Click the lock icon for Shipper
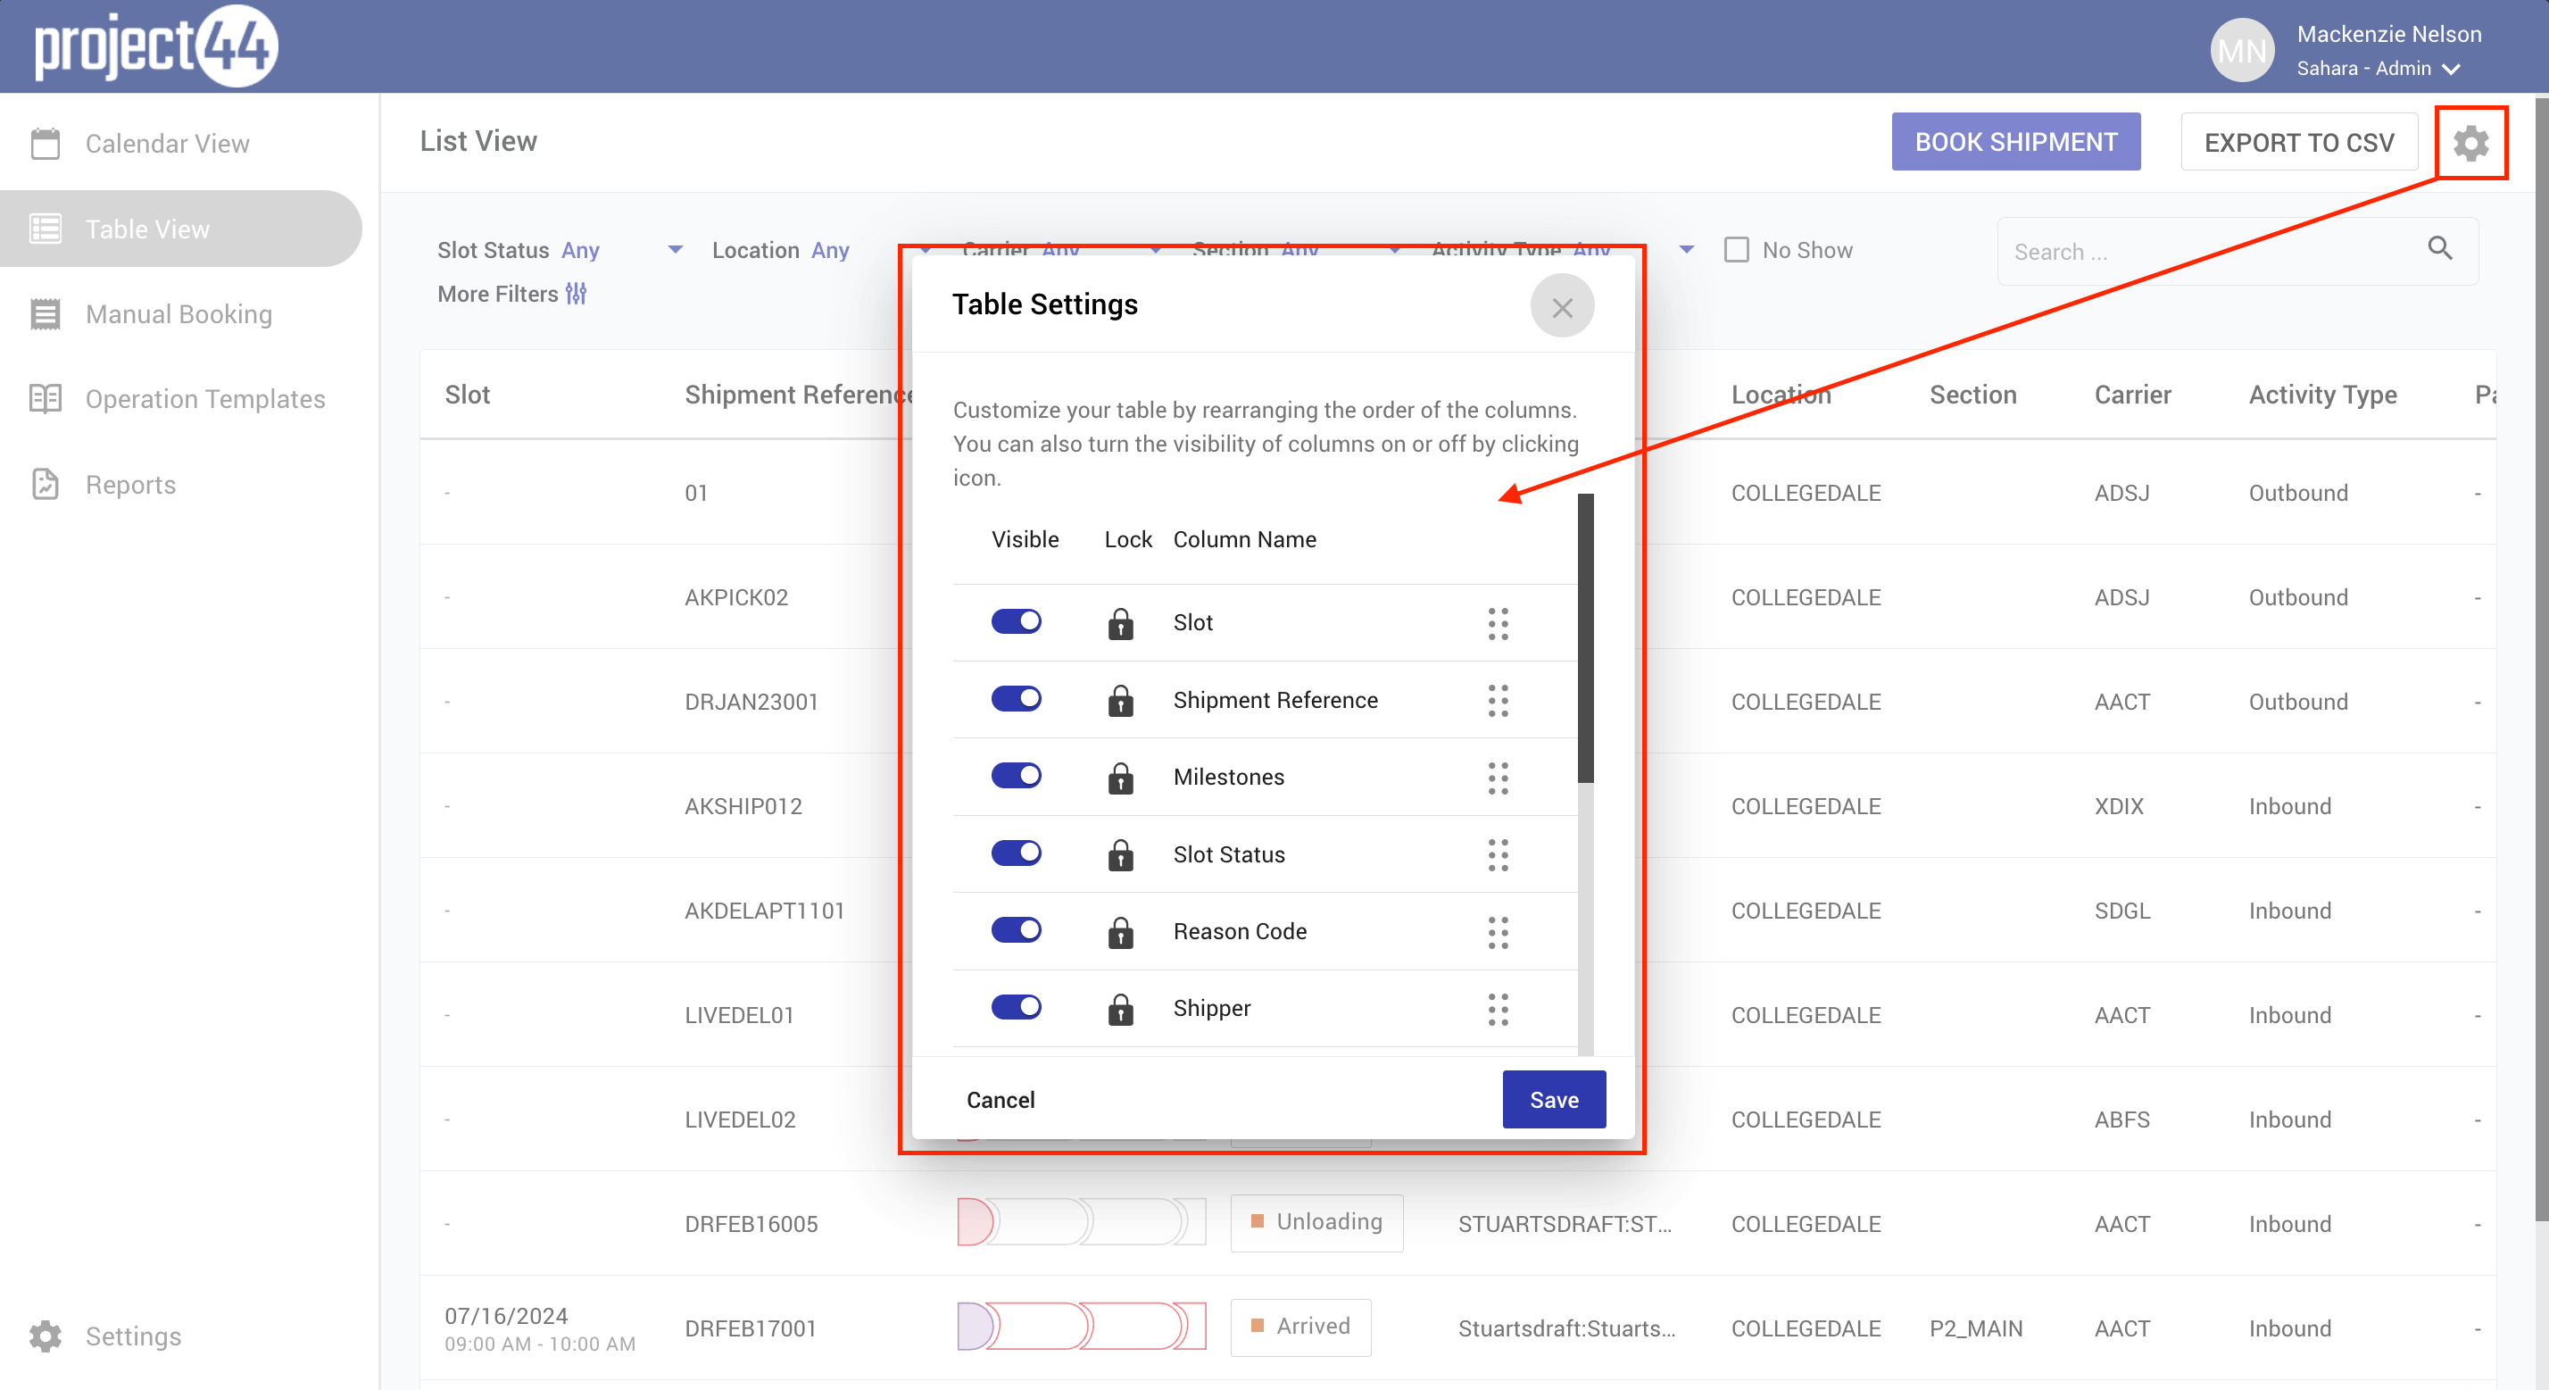Viewport: 2549px width, 1390px height. coord(1120,1009)
